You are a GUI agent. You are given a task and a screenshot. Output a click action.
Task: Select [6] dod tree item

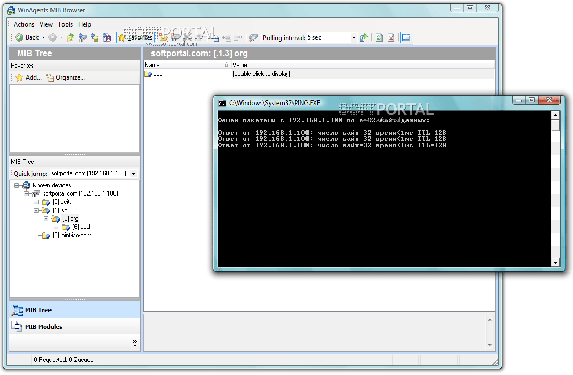coord(81,227)
